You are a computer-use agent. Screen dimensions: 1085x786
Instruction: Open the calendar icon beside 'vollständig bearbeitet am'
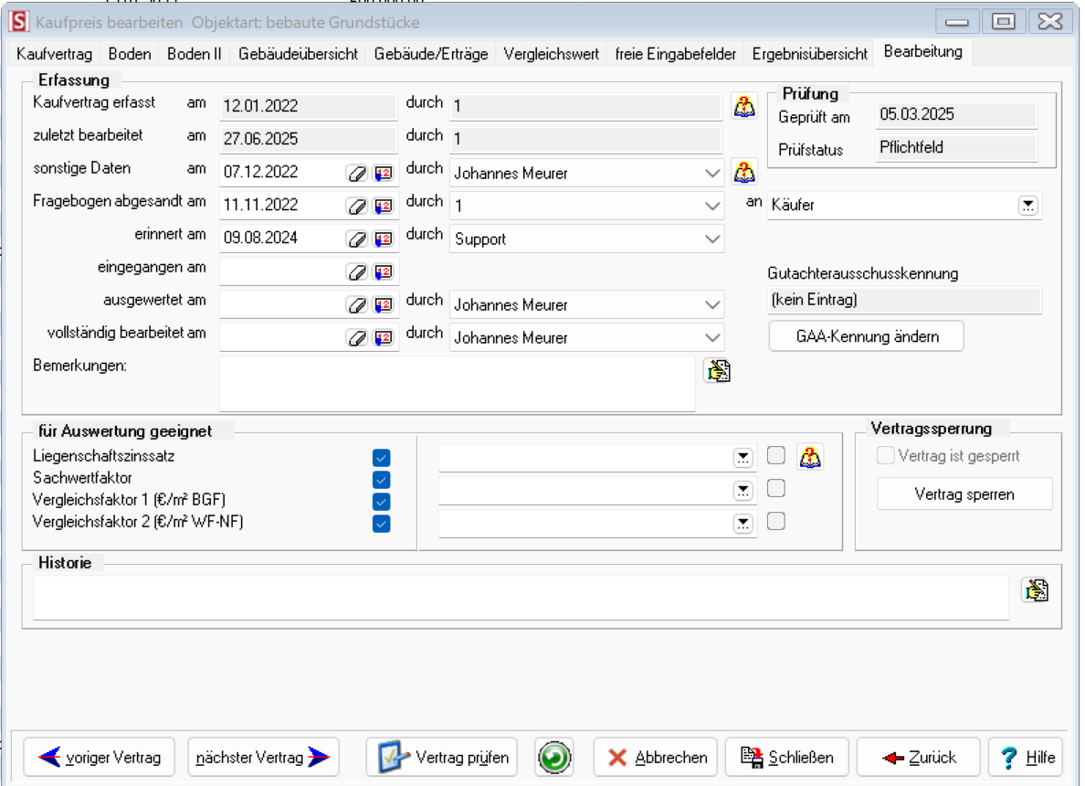point(384,337)
